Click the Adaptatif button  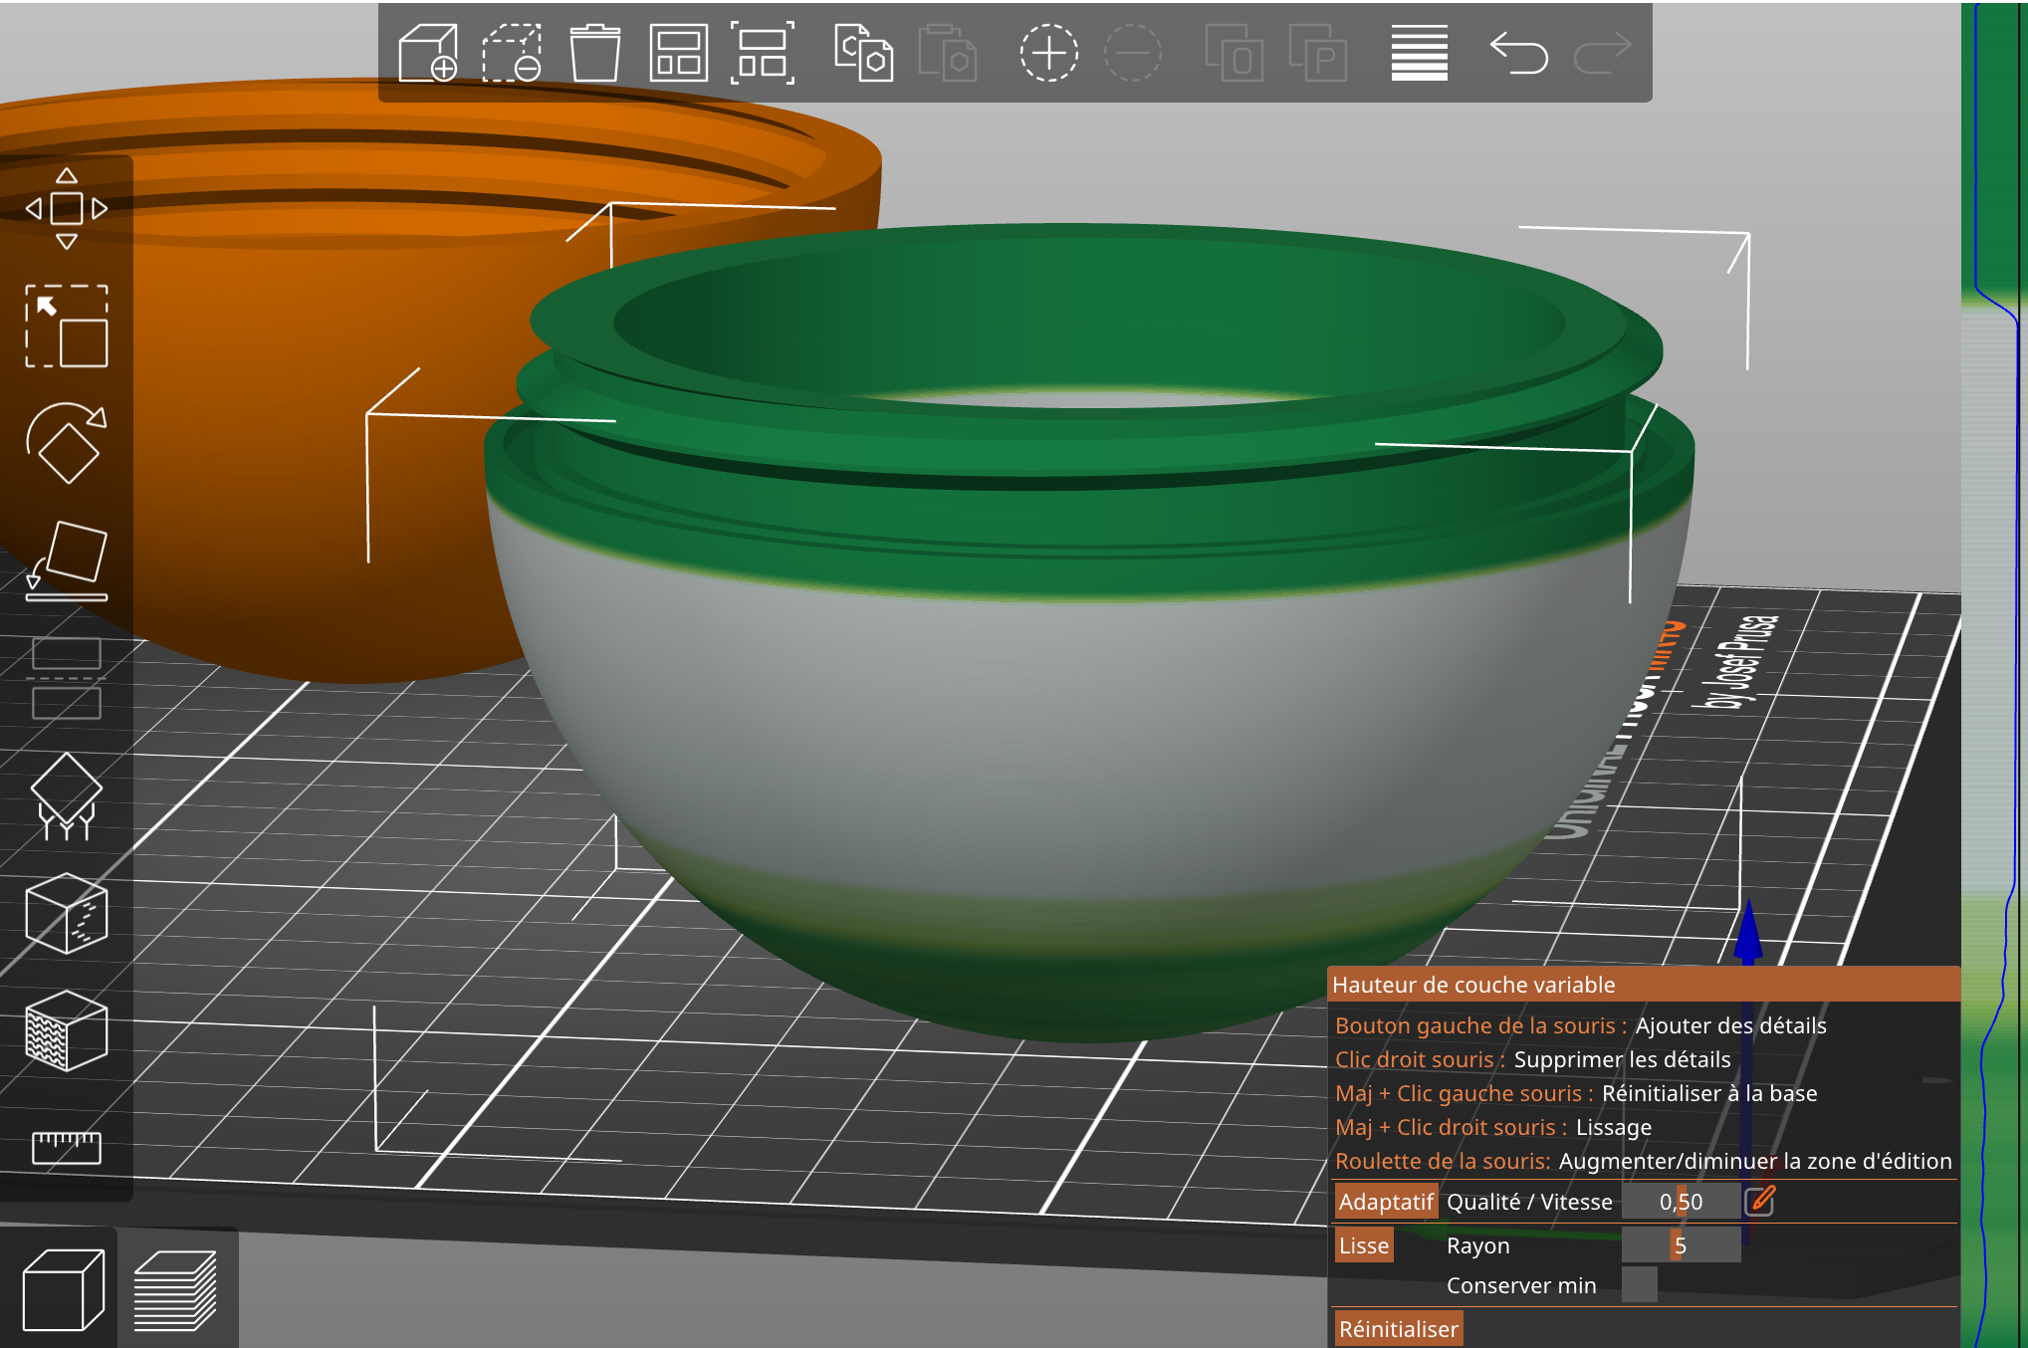coord(1385,1202)
